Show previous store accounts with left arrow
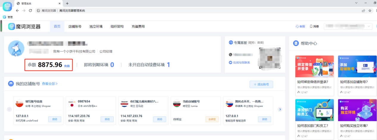 pos(9,109)
